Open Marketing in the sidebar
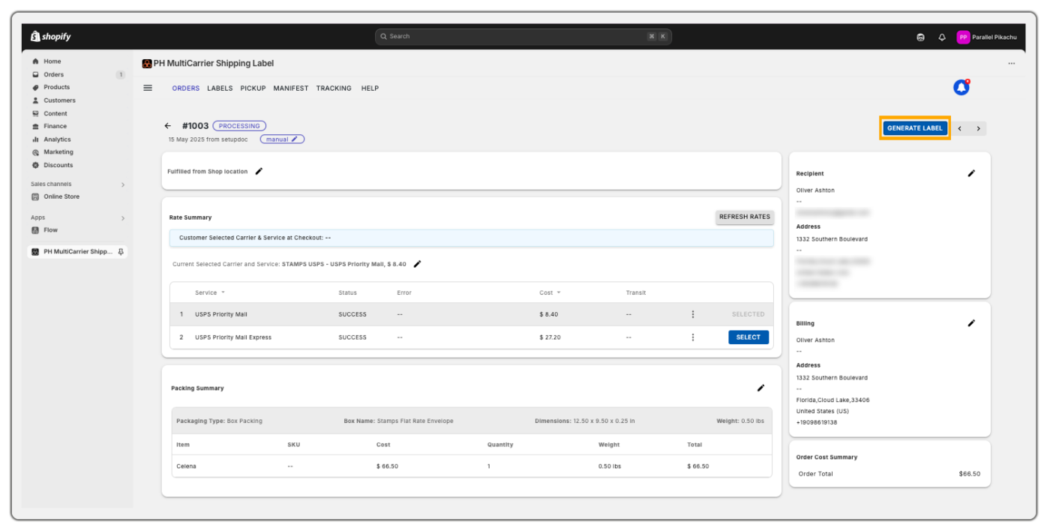 58,152
